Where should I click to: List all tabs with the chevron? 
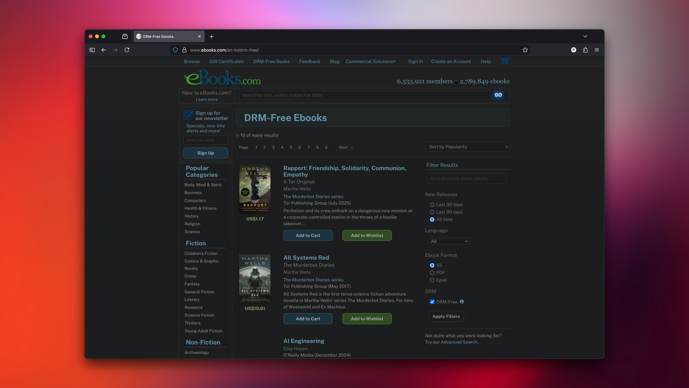pos(585,36)
